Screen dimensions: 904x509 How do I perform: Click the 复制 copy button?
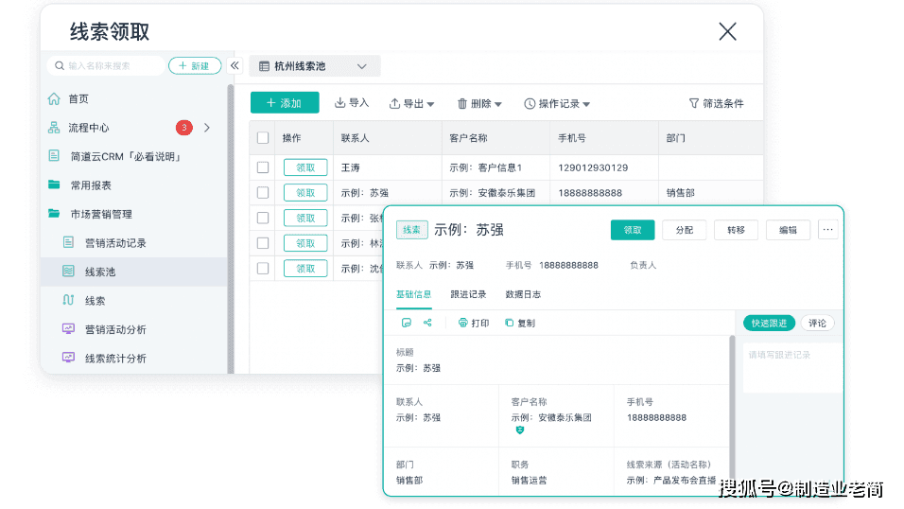520,324
